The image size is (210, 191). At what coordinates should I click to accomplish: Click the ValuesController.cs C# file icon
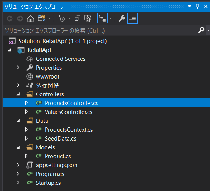39,112
